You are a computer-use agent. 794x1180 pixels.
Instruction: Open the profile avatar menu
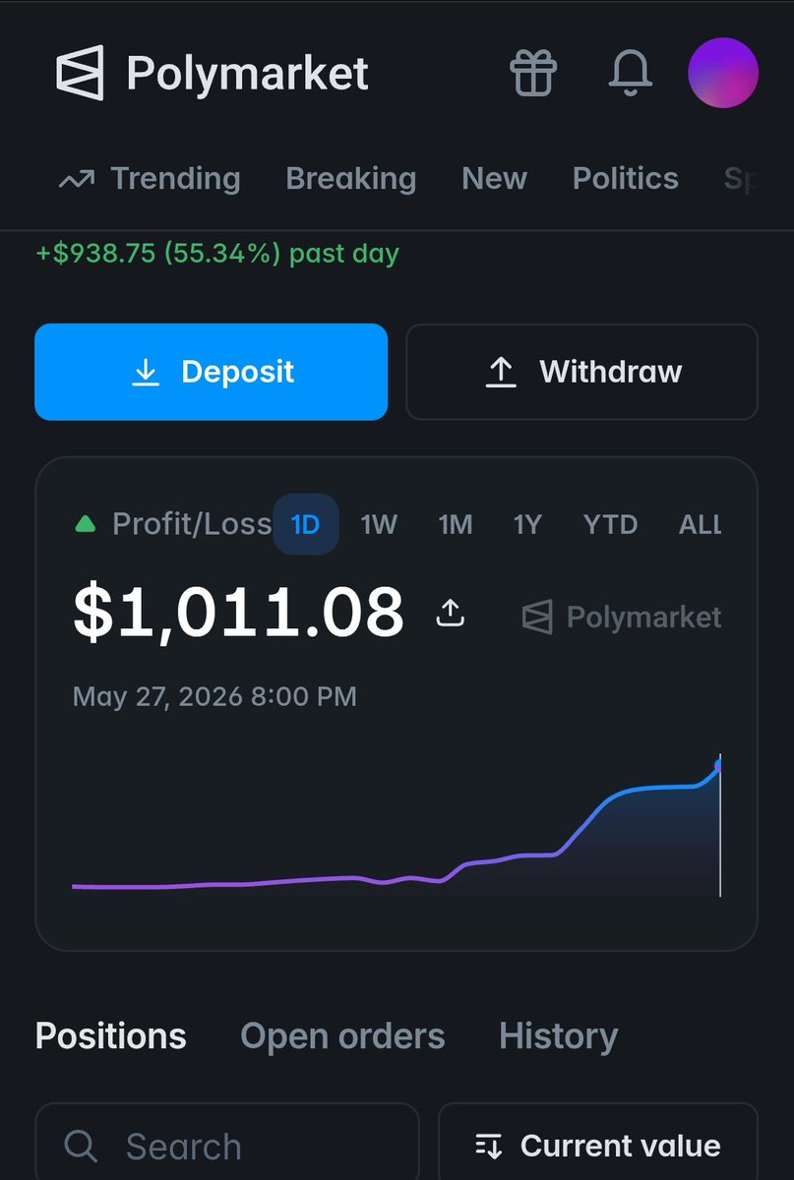point(723,73)
